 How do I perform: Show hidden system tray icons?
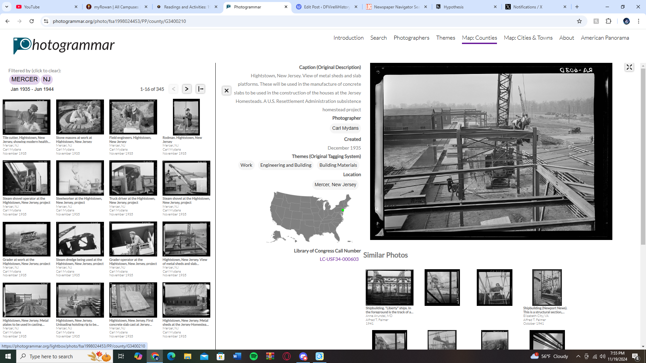click(578, 356)
